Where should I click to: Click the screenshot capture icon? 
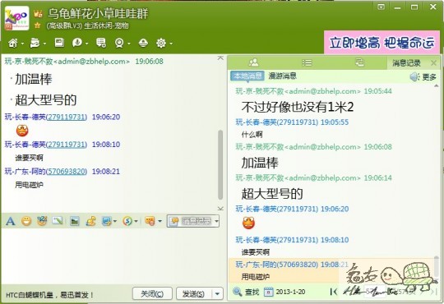[x=106, y=221]
